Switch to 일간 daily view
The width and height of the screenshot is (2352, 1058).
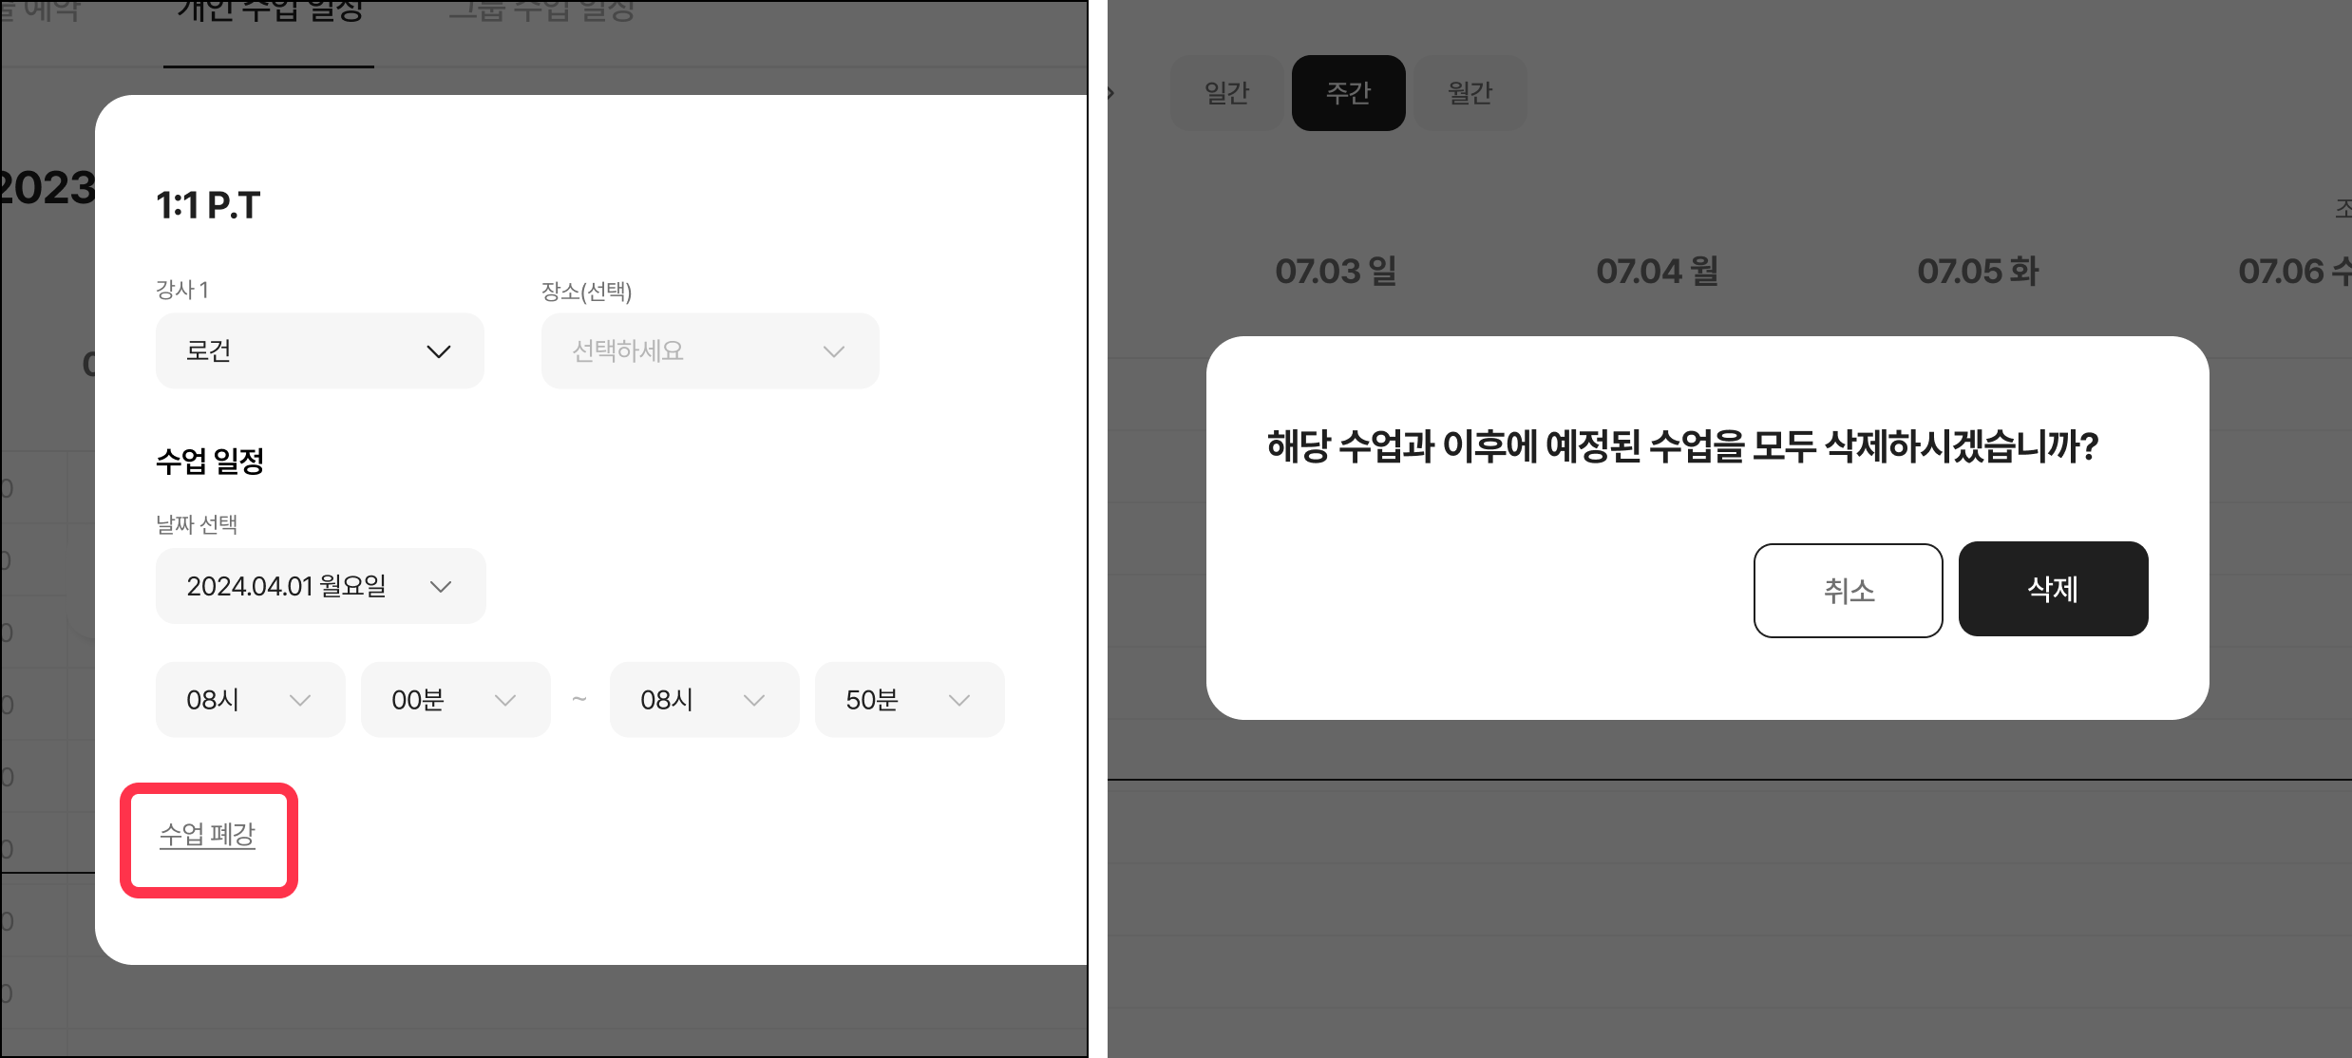click(1226, 93)
